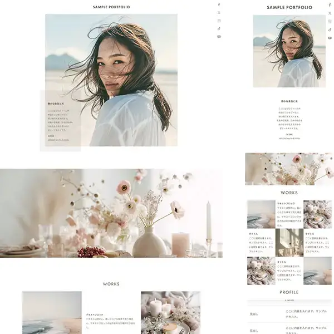This screenshot has height=334, width=334.
Task: Click the wide flower table banner in desktop layout
Action: pos(121,213)
